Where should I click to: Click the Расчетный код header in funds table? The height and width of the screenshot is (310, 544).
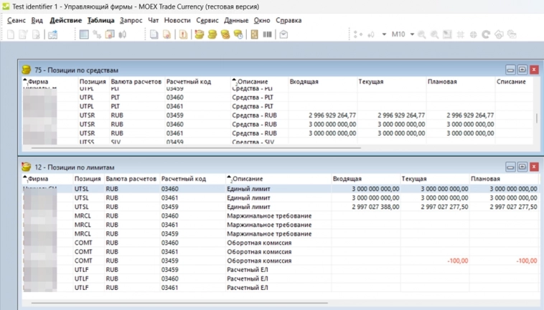coord(188,82)
